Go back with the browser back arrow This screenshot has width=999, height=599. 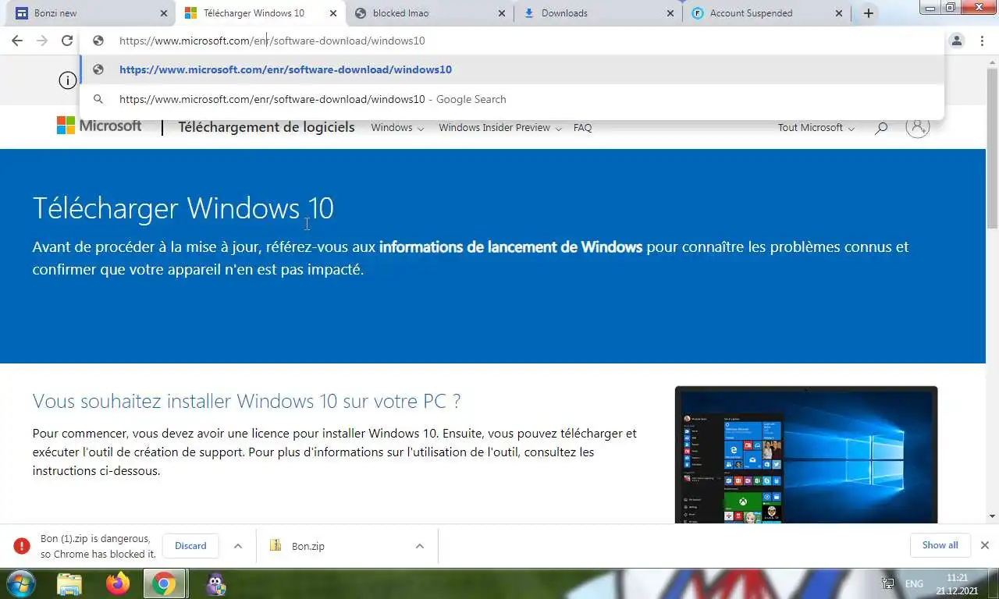click(17, 41)
